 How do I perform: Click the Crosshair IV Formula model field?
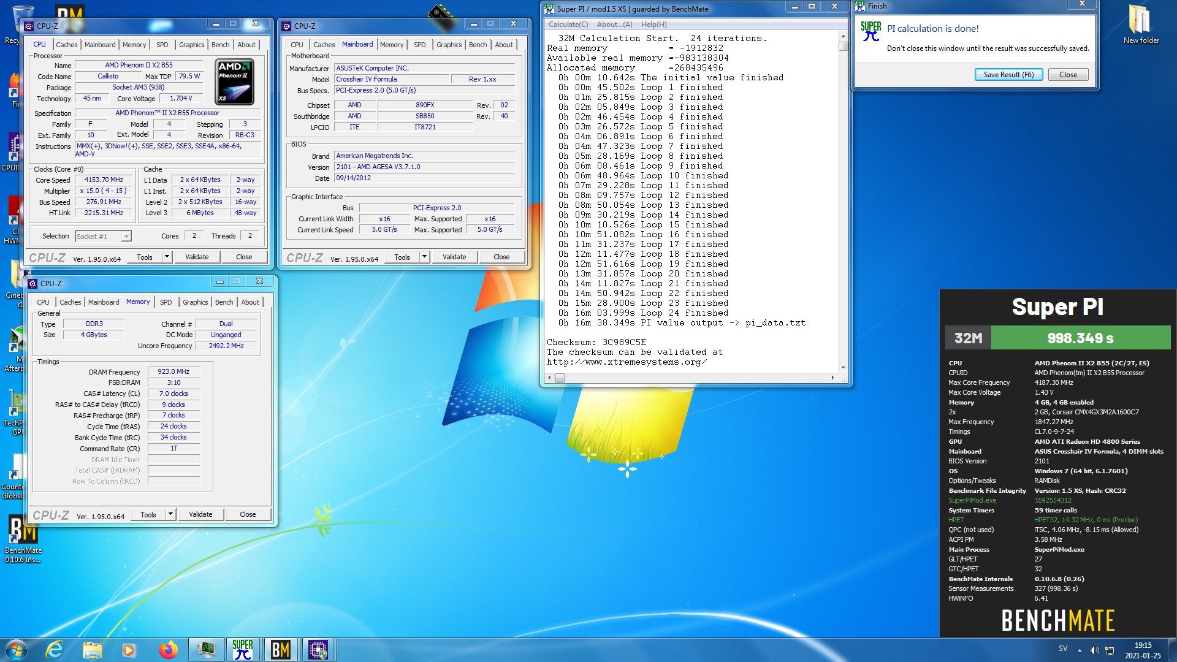click(x=392, y=79)
